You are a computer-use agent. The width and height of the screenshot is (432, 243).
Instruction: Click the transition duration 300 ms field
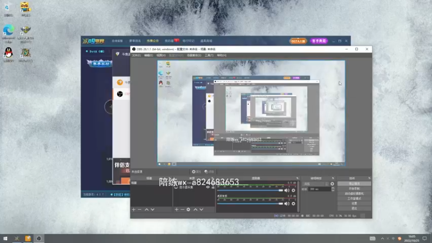320,190
